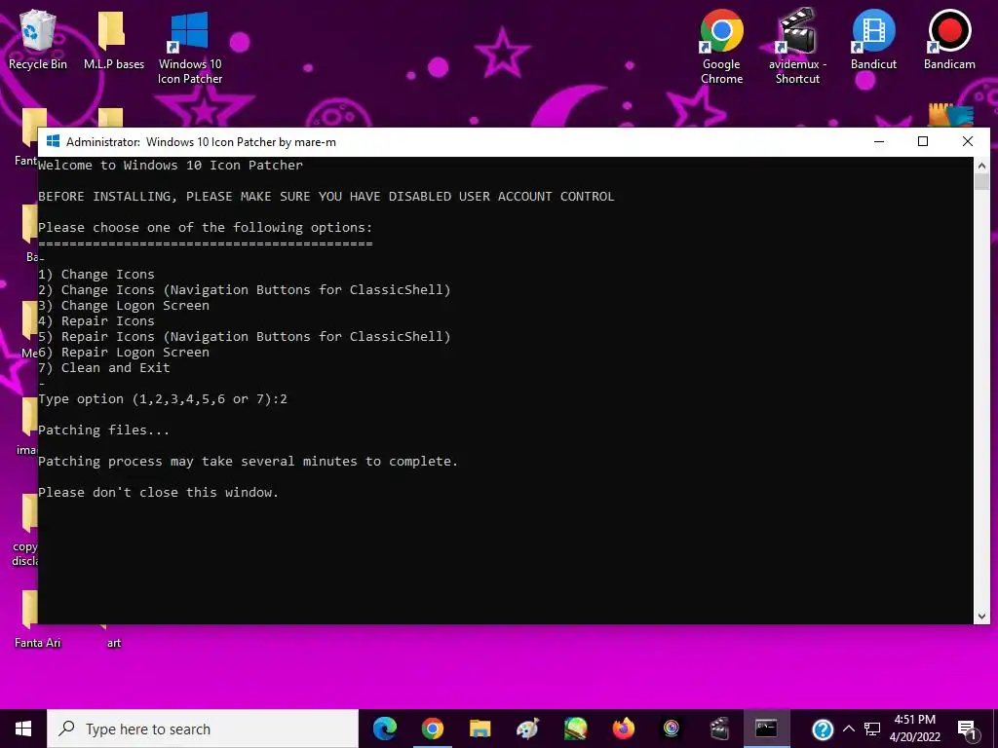Image resolution: width=998 pixels, height=748 pixels.
Task: Click the "Patching files..." text
Action: click(103, 430)
